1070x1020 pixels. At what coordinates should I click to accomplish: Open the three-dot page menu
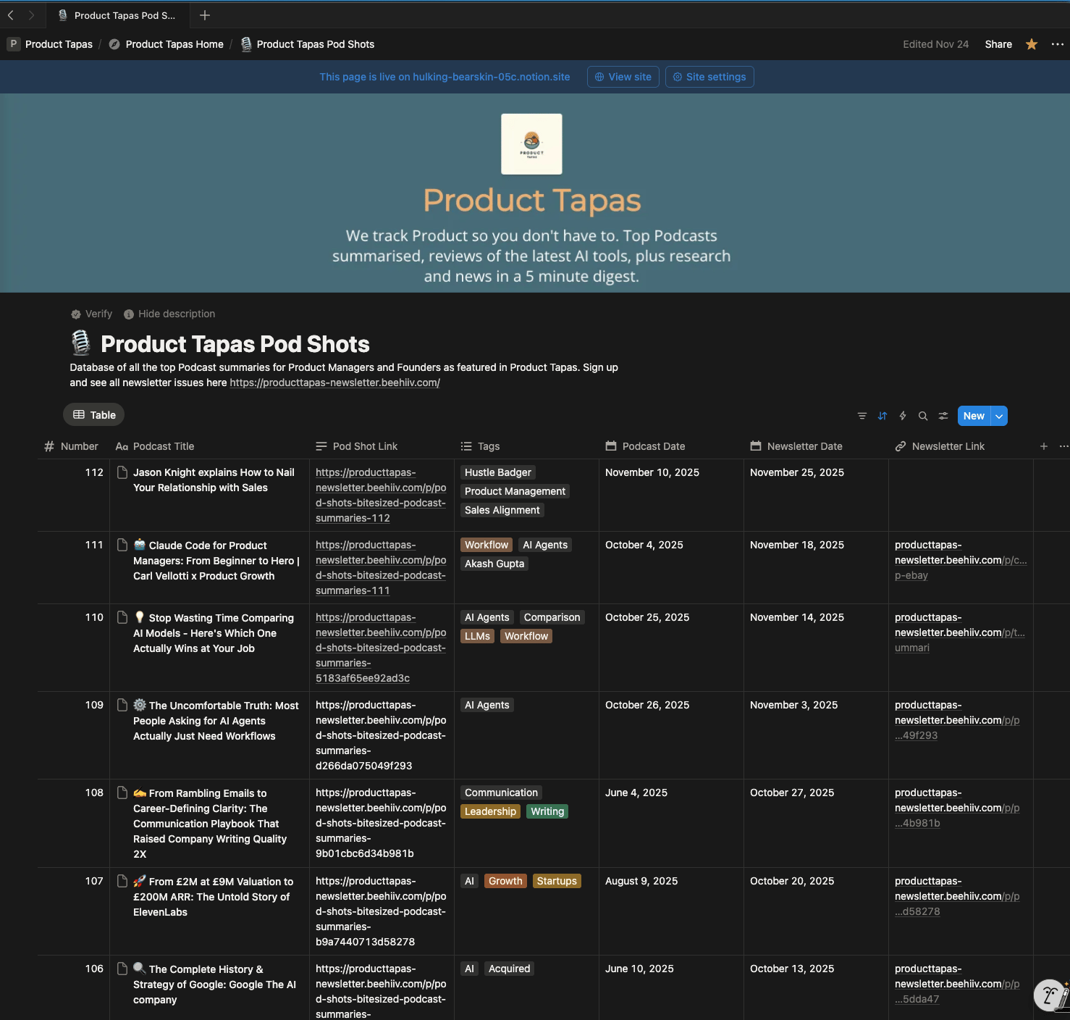[1058, 44]
